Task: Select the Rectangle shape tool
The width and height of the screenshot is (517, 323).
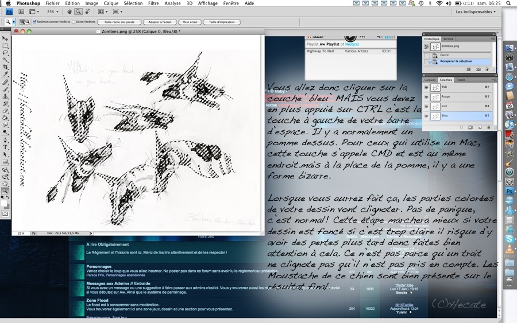Action: (5, 161)
